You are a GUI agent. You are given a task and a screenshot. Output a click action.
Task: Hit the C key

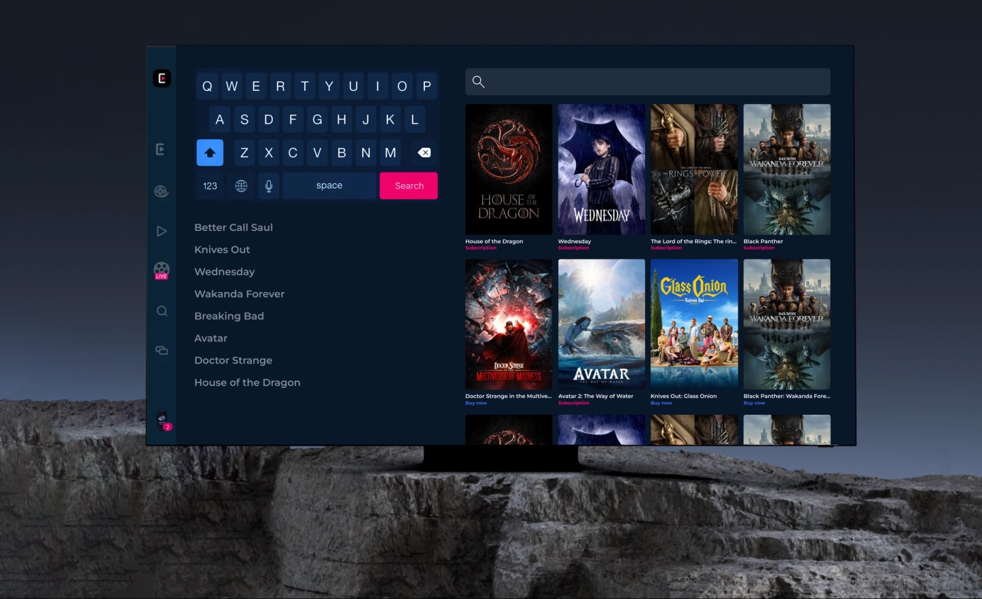[293, 153]
